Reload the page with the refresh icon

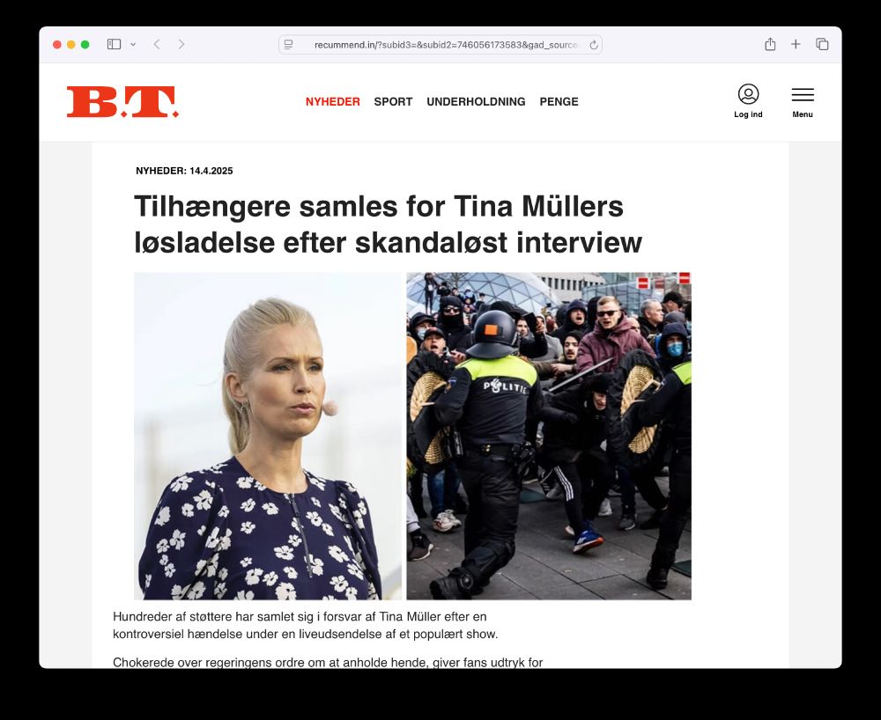593,45
